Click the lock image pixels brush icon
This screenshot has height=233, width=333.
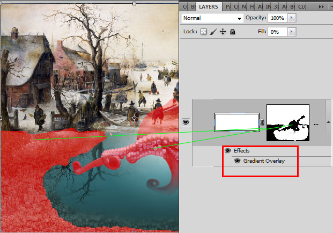coord(213,32)
